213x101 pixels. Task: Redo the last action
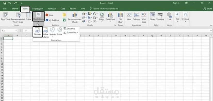15,3
